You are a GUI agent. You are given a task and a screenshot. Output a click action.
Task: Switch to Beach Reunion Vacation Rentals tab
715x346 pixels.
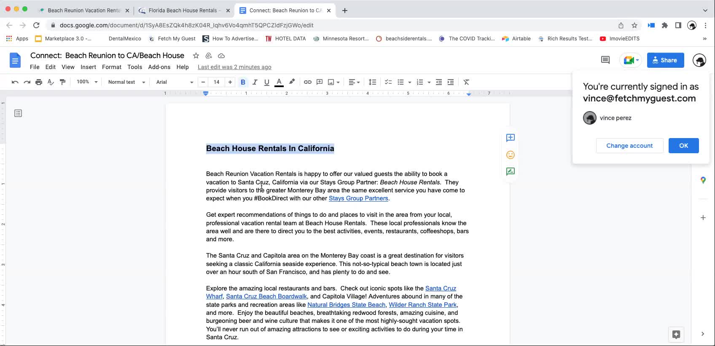[84, 11]
